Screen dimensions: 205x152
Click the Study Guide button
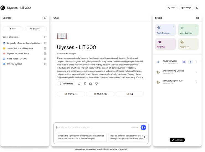(100, 94)
